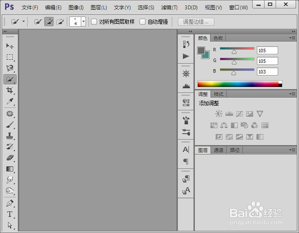299x233 pixels.
Task: Select the Eyedropper tool
Action: 10,101
